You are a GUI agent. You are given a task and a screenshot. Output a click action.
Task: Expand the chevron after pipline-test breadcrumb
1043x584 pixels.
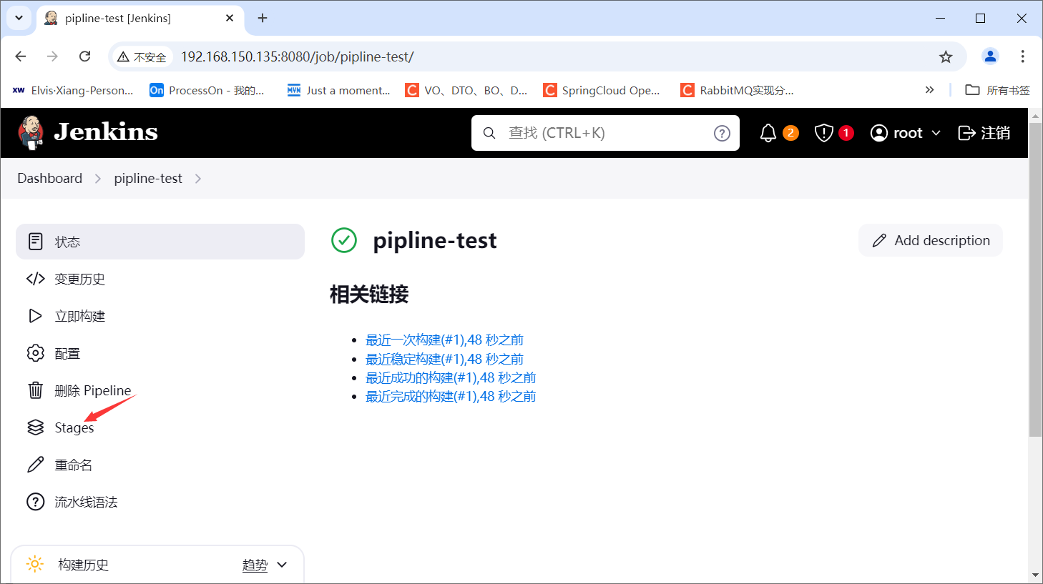[198, 179]
